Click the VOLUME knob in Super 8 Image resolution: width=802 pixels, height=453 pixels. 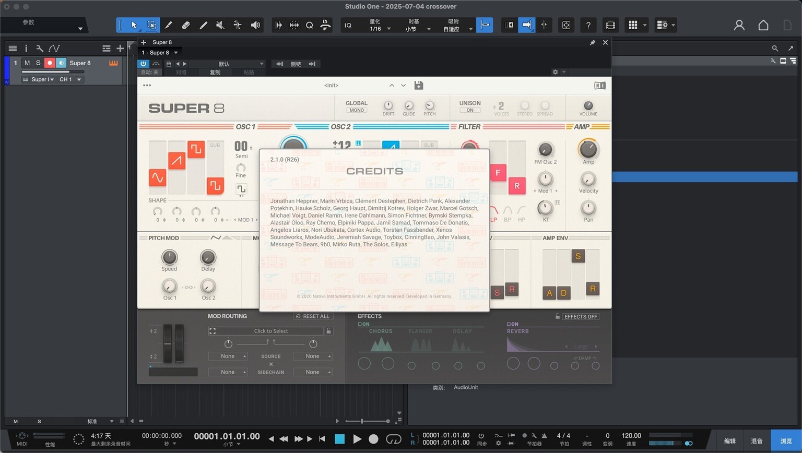588,105
